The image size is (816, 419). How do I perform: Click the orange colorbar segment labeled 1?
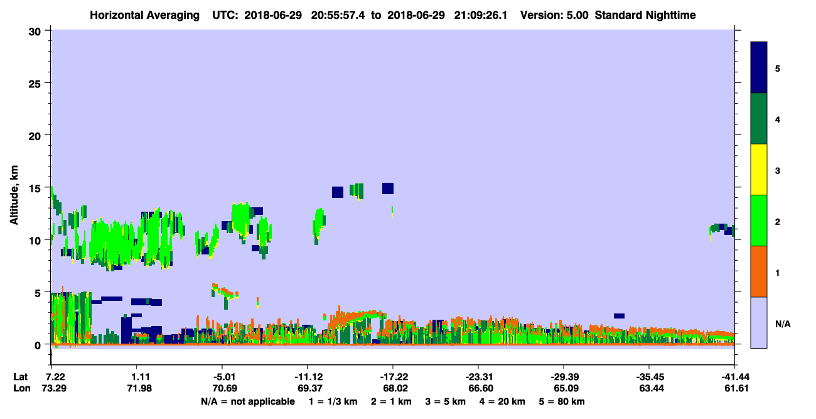pos(759,271)
